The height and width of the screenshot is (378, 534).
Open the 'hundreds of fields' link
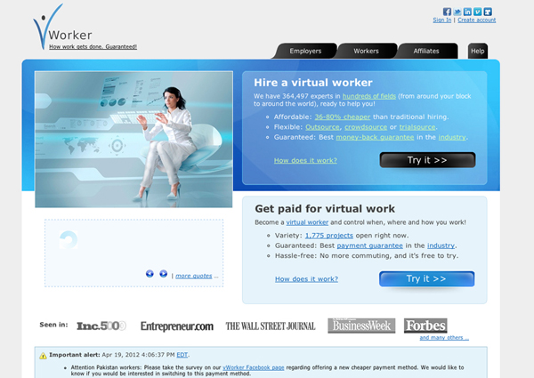[x=369, y=96]
